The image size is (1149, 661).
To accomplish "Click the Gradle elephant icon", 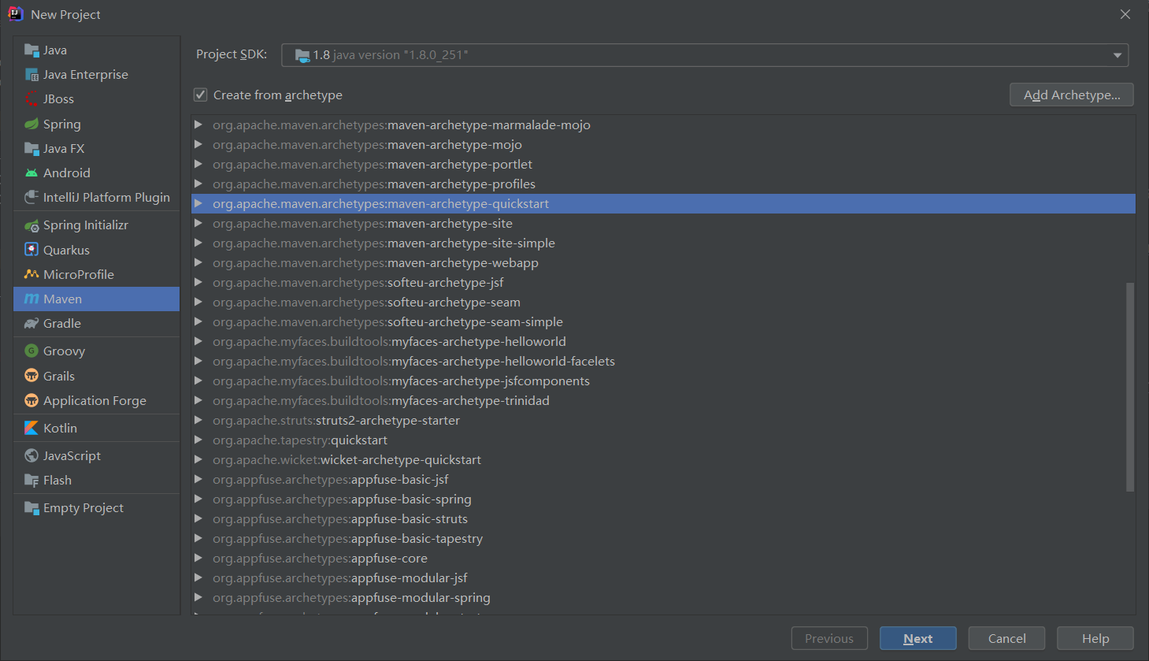I will pos(32,323).
